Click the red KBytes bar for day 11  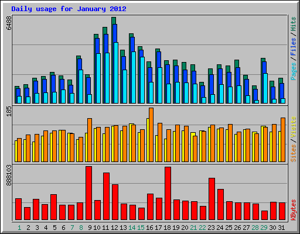[107, 197]
